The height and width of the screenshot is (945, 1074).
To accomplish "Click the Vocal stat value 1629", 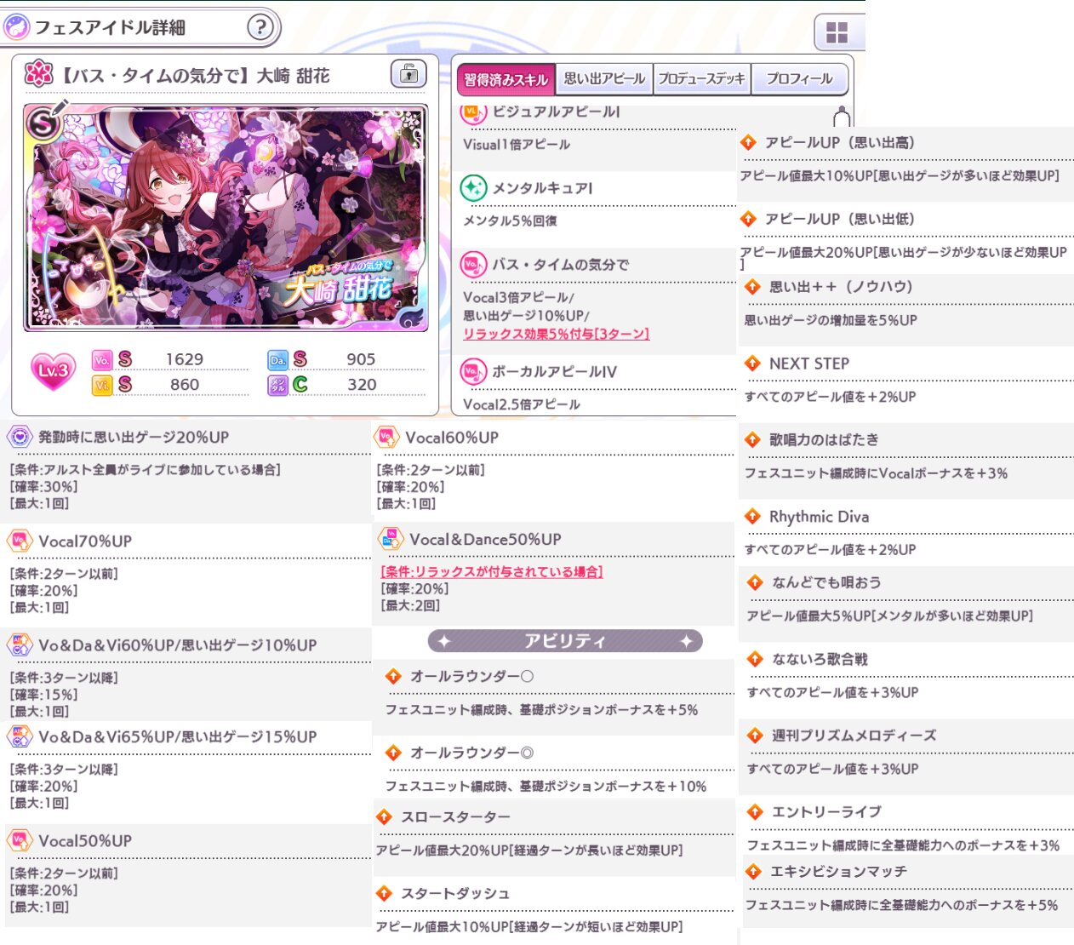I will 185,359.
